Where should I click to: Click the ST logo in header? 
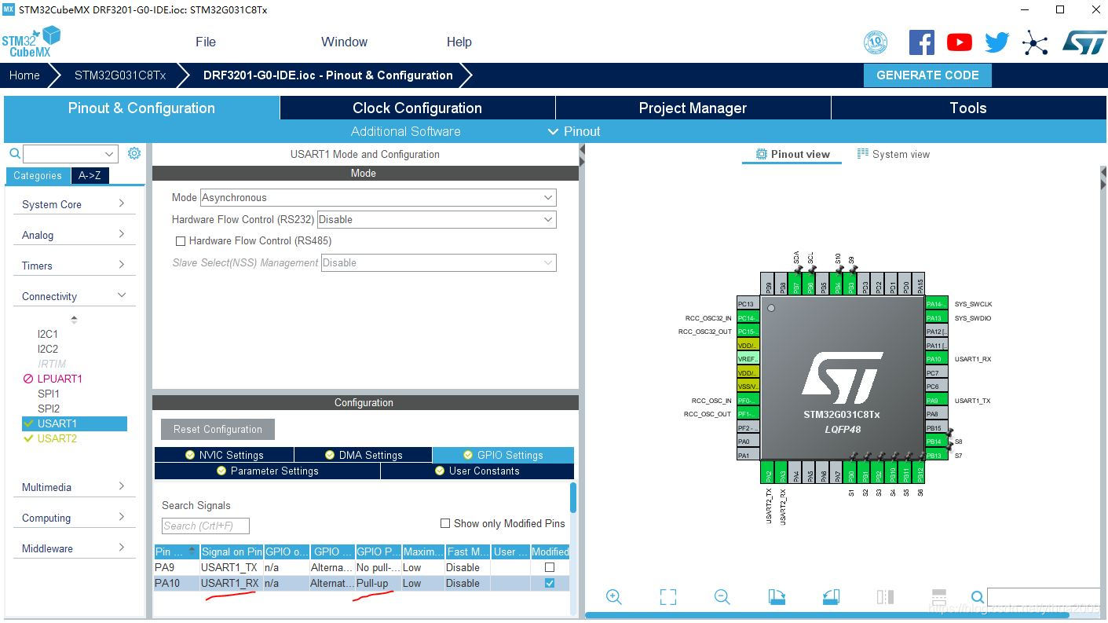tap(1084, 42)
